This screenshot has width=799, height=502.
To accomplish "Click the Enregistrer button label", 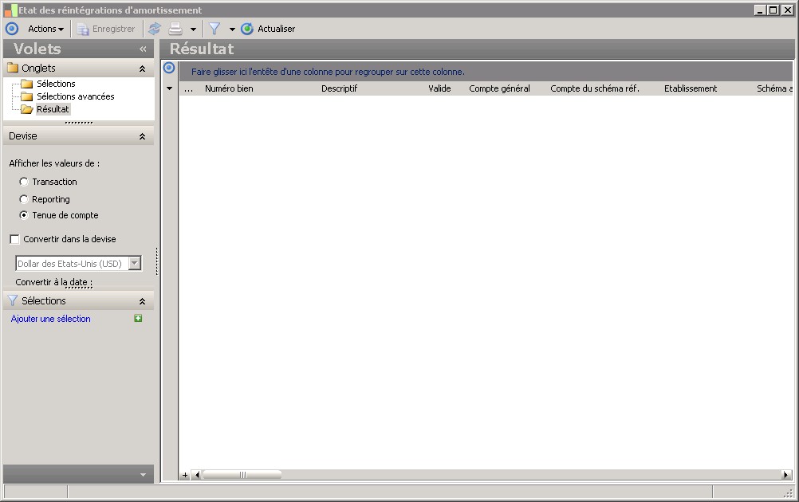I will (x=114, y=29).
